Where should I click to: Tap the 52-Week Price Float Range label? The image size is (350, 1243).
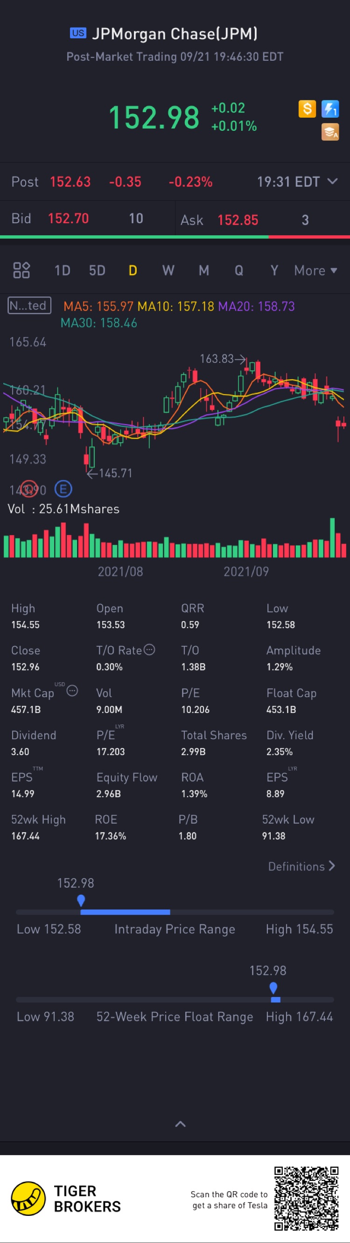pyautogui.click(x=175, y=1016)
